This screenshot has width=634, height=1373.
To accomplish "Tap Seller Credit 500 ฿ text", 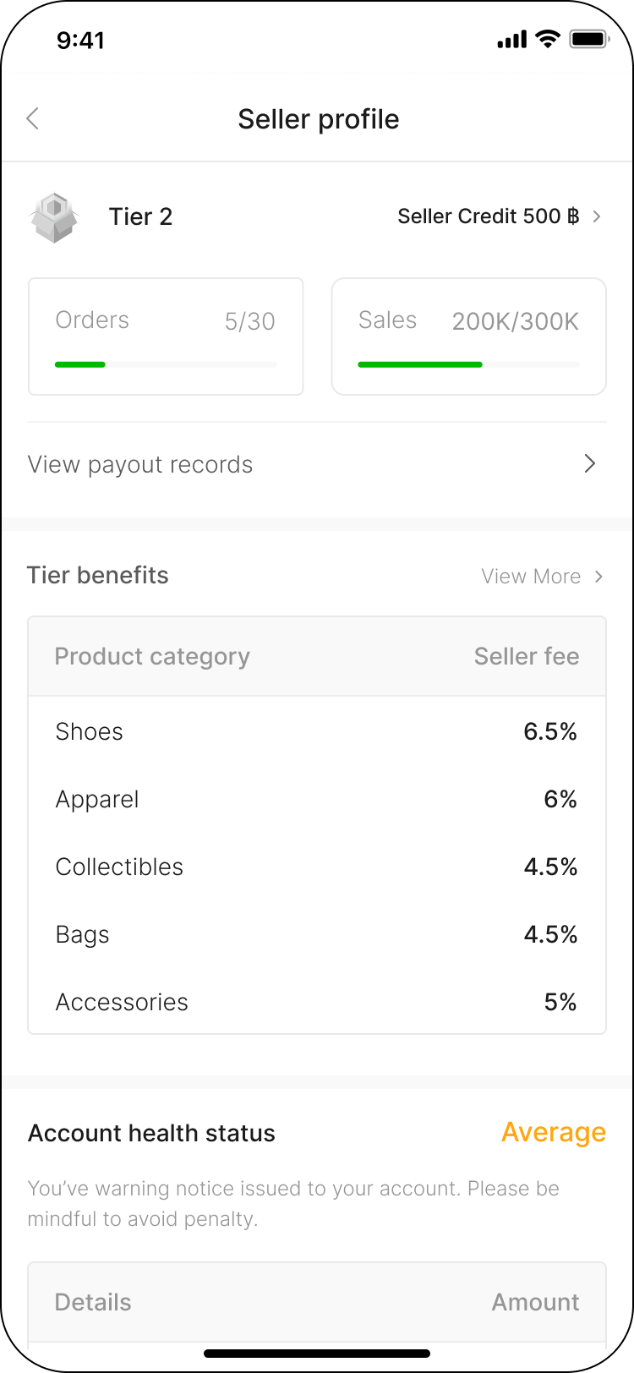I will click(488, 216).
